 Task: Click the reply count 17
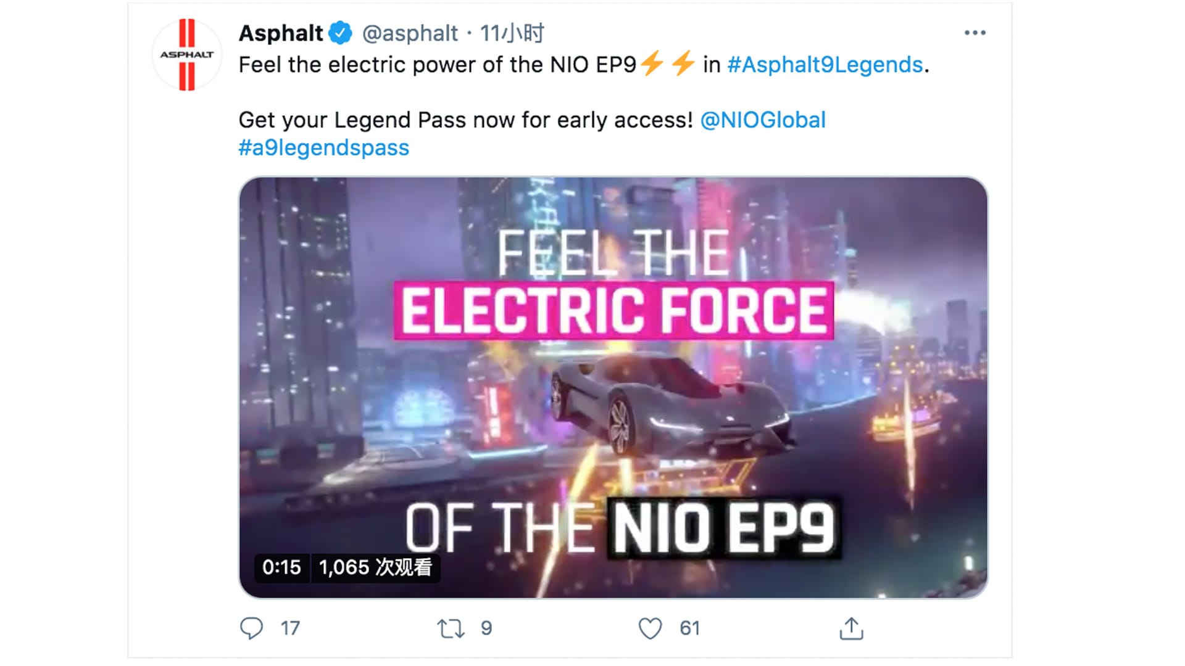coord(290,628)
